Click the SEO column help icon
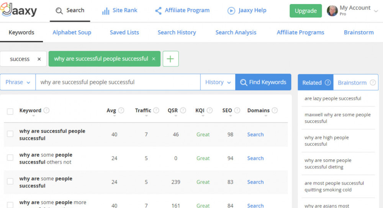 (x=237, y=110)
